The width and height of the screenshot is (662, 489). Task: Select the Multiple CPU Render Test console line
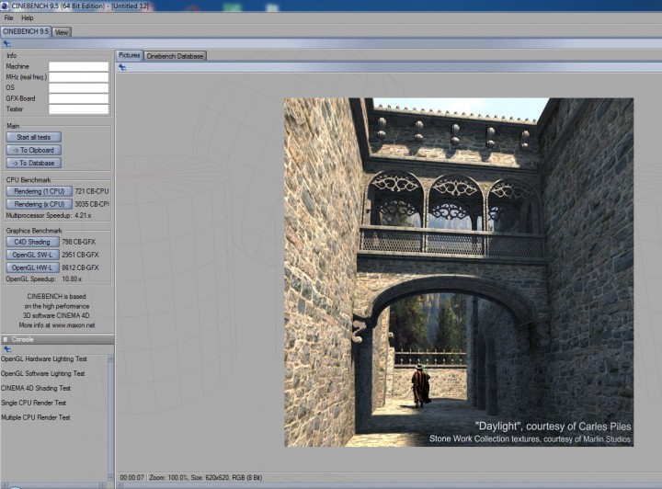point(36,417)
